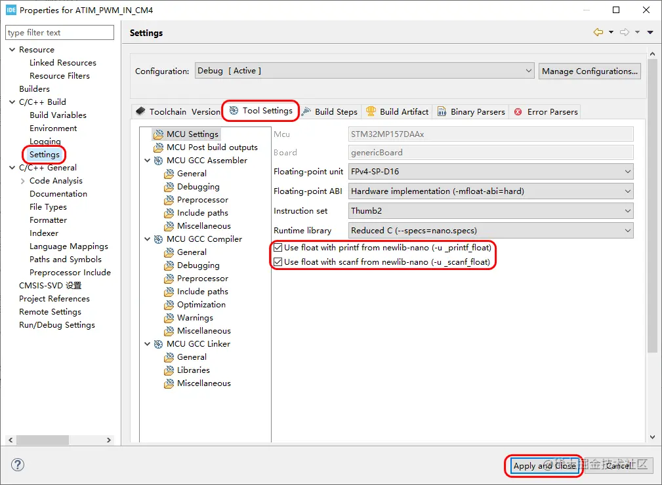
Task: Open back history dropdown arrow
Action: 611,32
